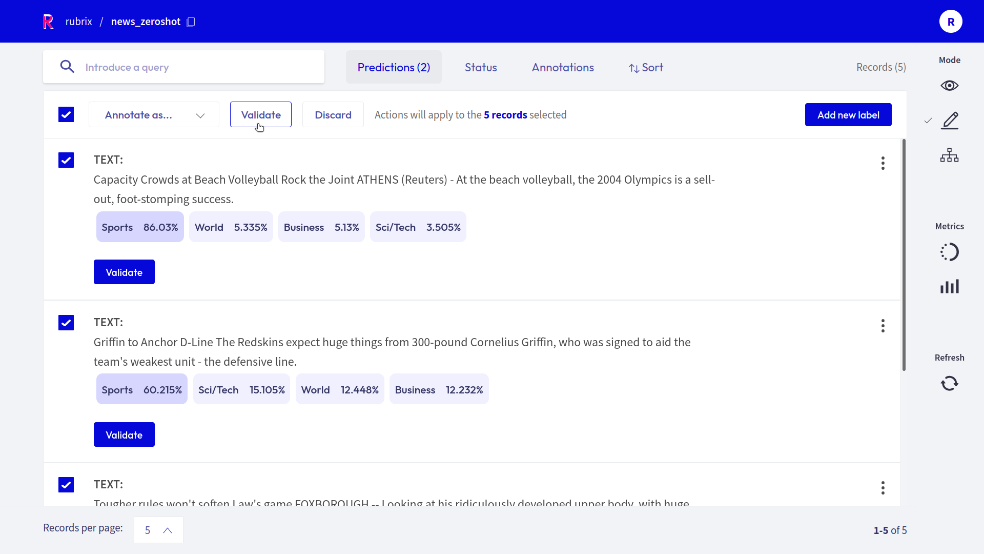This screenshot has width=984, height=554.
Task: Open the Sort options
Action: point(646,67)
